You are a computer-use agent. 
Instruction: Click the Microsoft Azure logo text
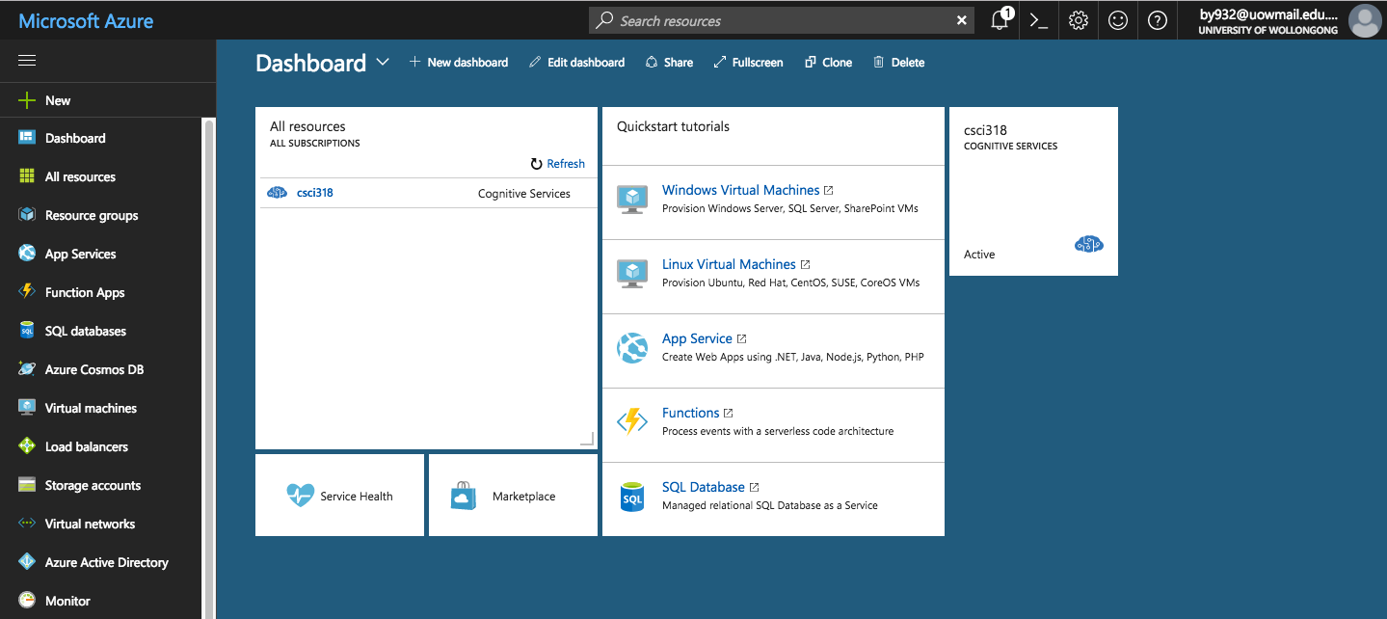coord(86,20)
